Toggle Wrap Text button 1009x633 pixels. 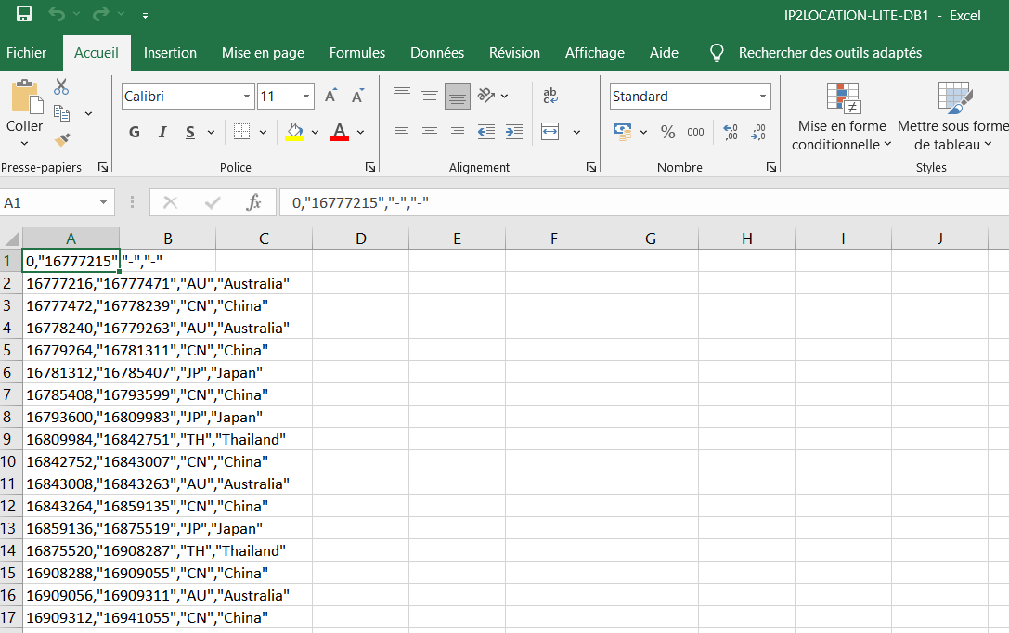[550, 96]
